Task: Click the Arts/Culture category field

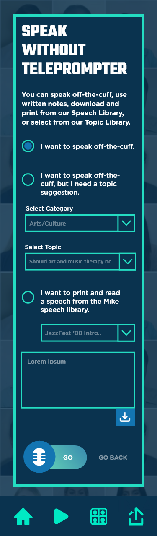Action: pos(72,223)
